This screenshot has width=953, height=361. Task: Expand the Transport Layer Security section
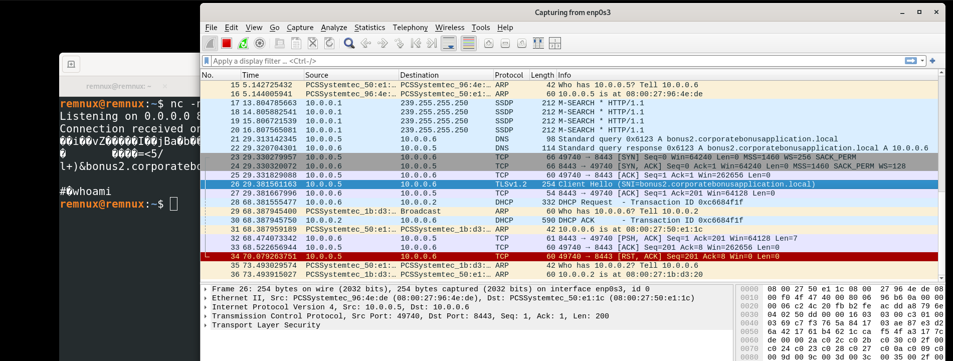point(206,325)
